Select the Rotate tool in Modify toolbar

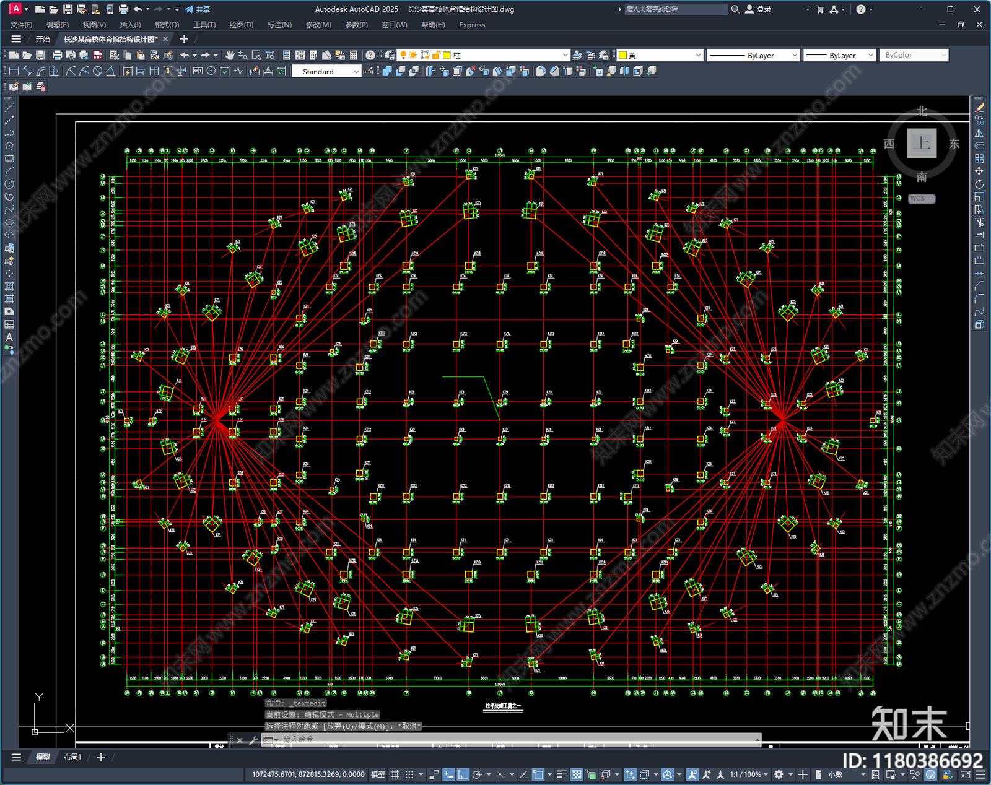(979, 184)
